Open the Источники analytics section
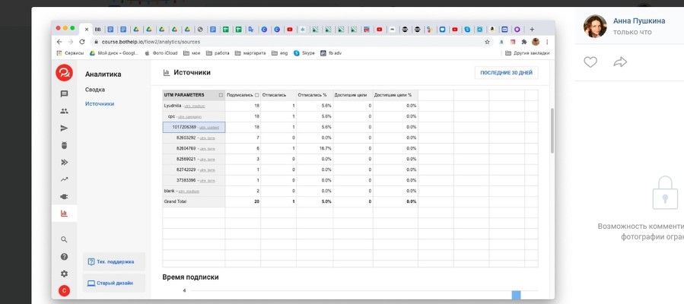684x304 pixels. (100, 103)
